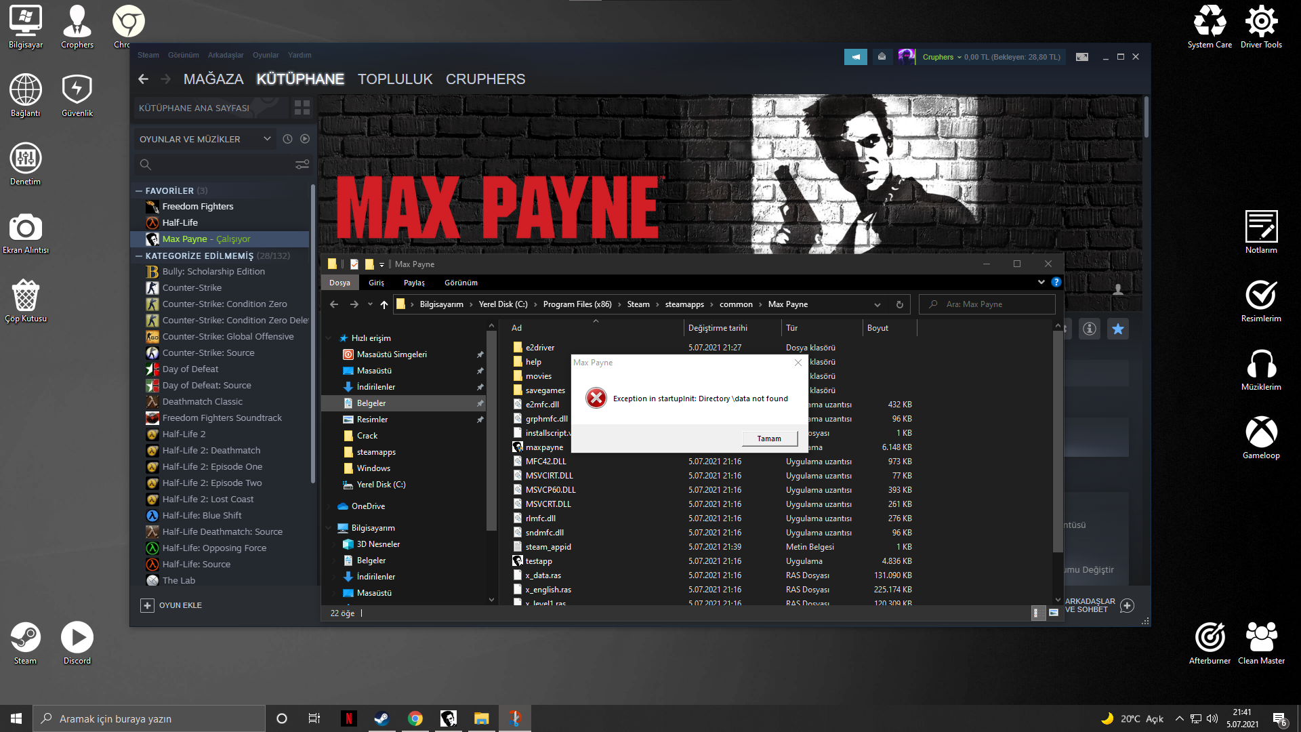Click the OYUN EKLE button
Viewport: 1301px width, 732px height.
171,605
